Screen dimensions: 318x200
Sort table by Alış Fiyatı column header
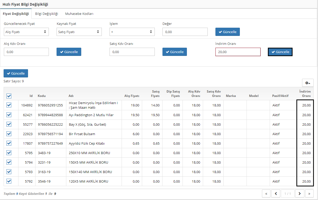pyautogui.click(x=132, y=96)
